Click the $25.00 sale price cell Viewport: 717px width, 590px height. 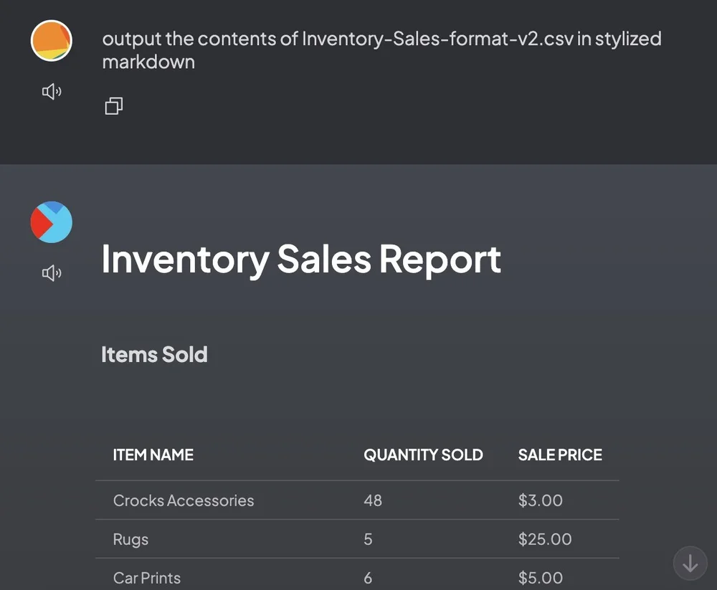(x=545, y=539)
